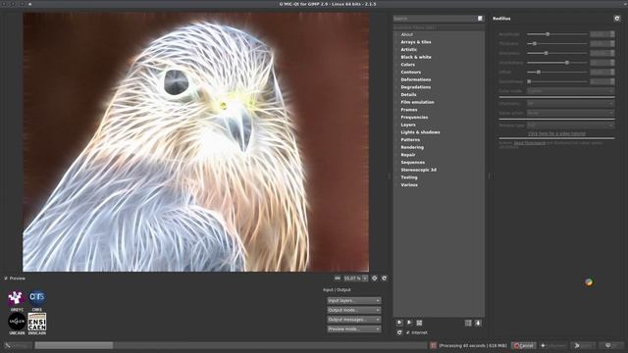Select the Details category
The image size is (628, 353).
(408, 95)
